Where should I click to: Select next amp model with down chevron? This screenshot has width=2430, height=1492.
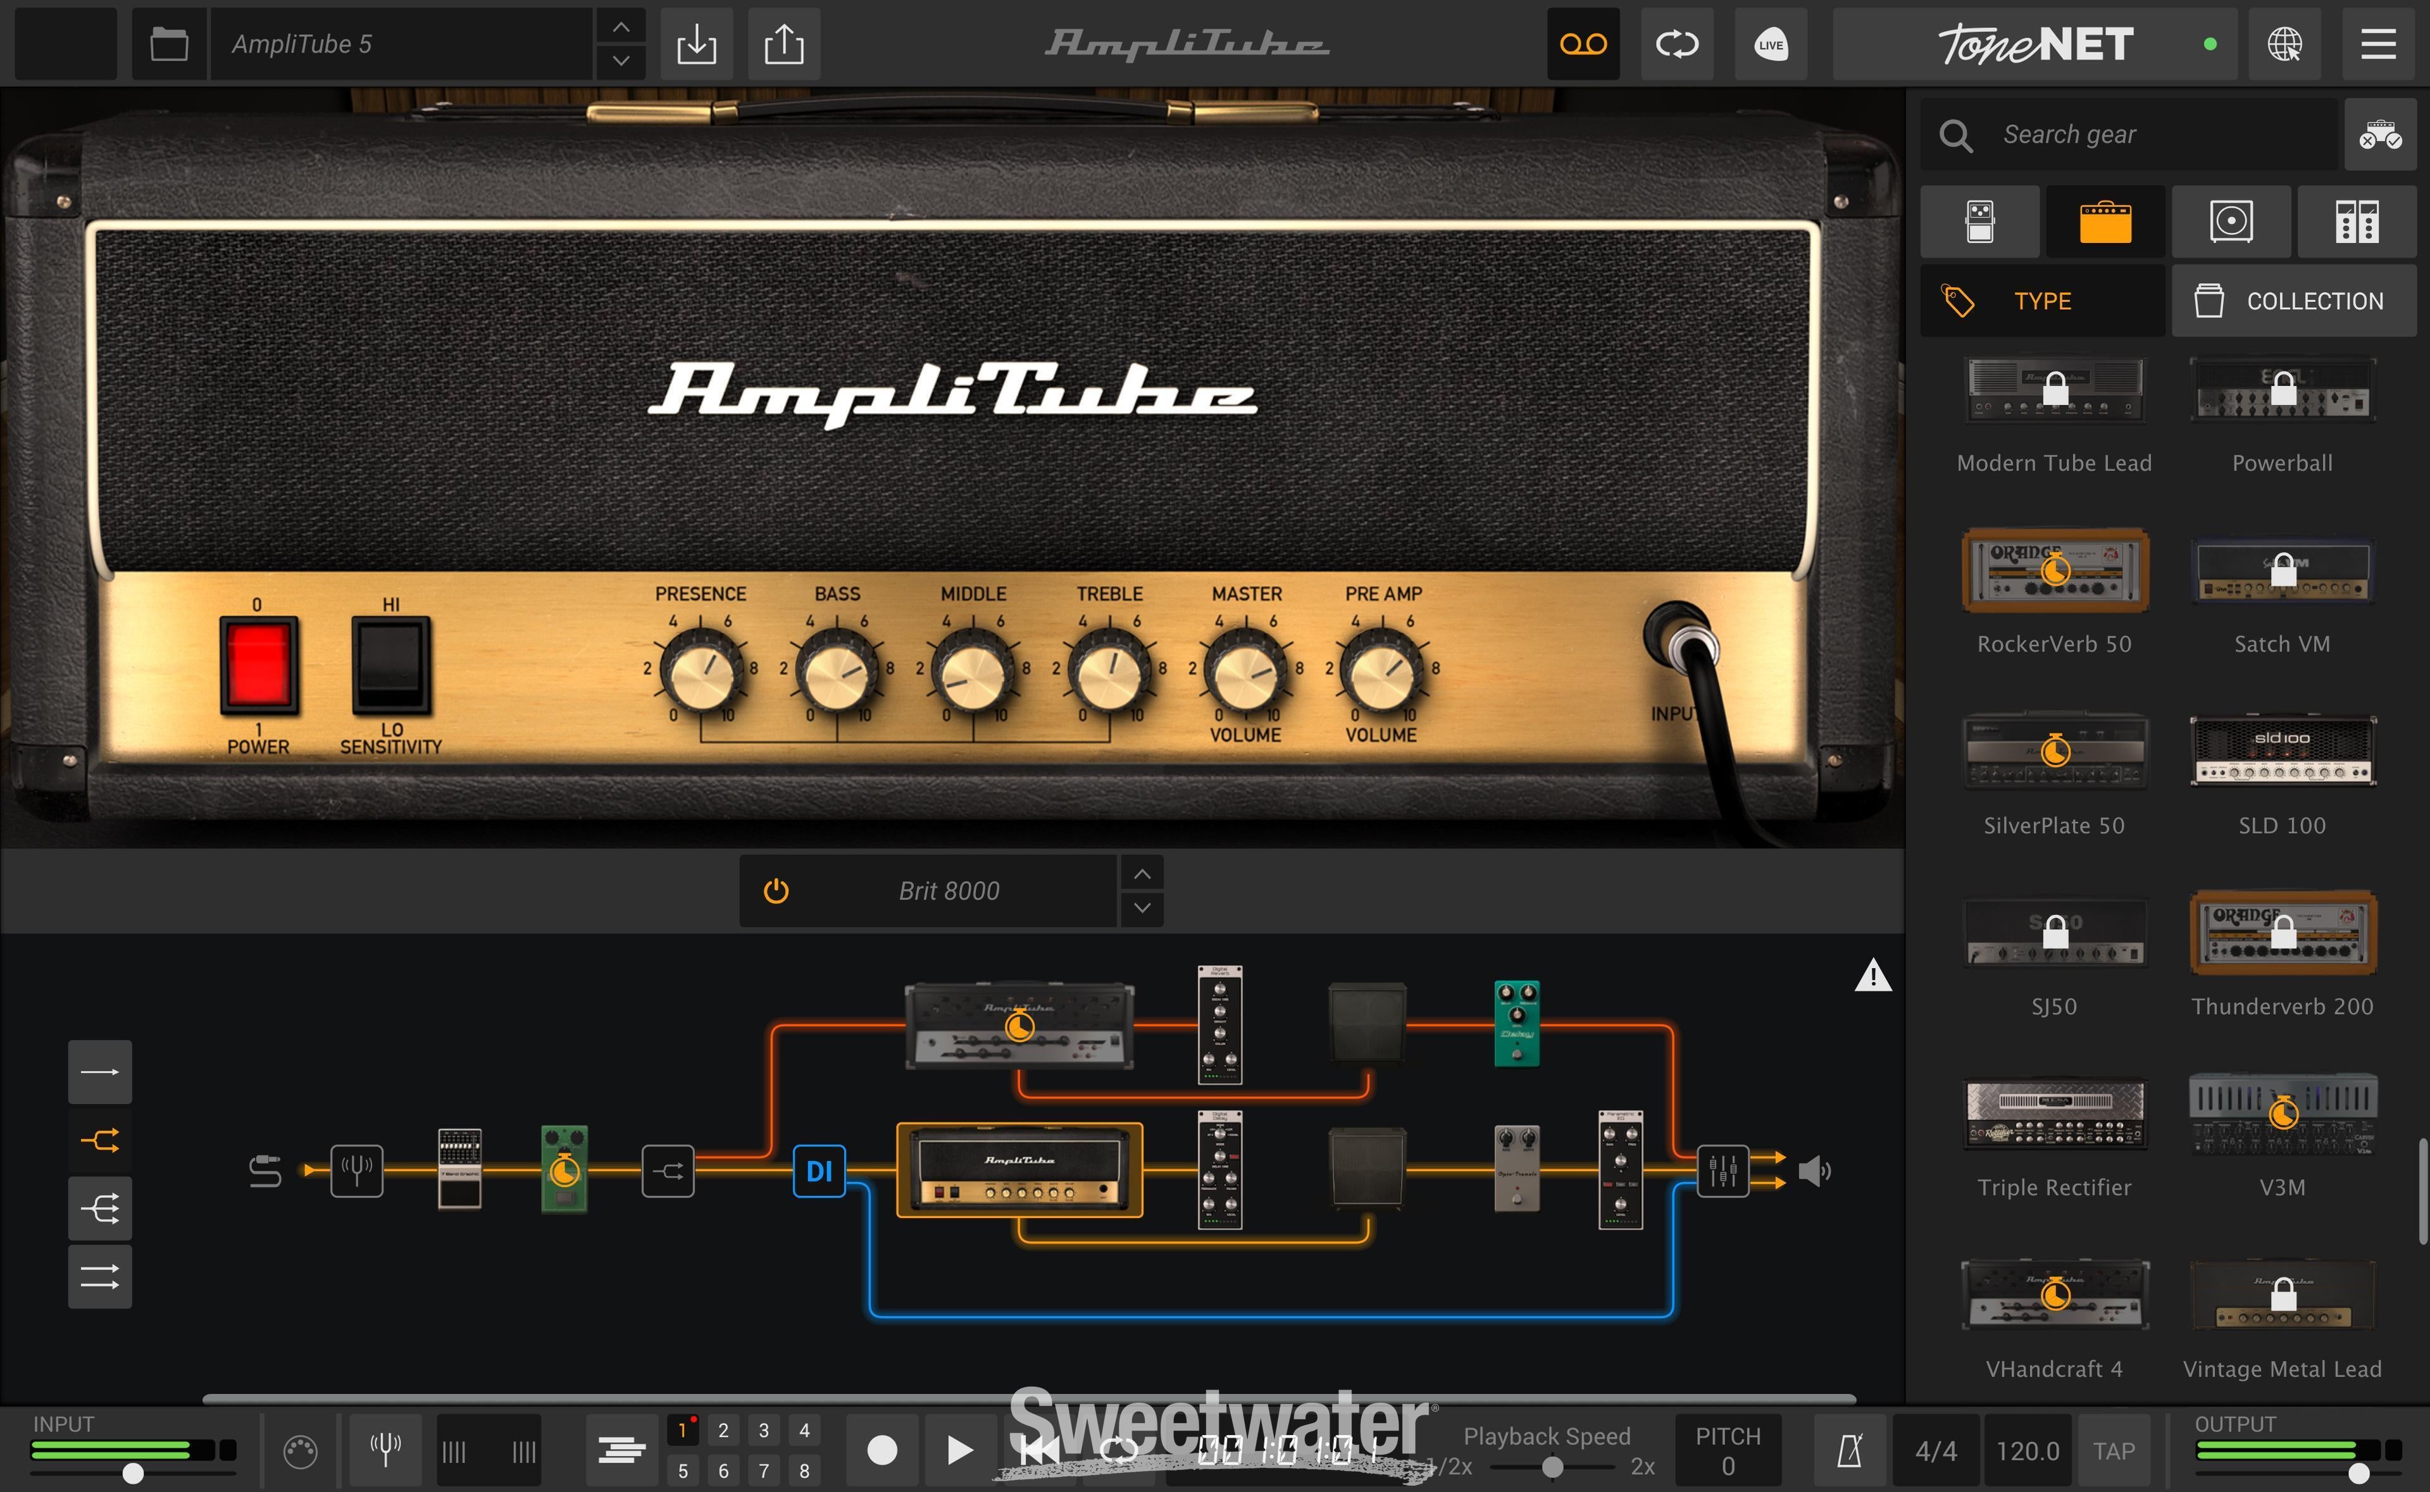click(1142, 908)
